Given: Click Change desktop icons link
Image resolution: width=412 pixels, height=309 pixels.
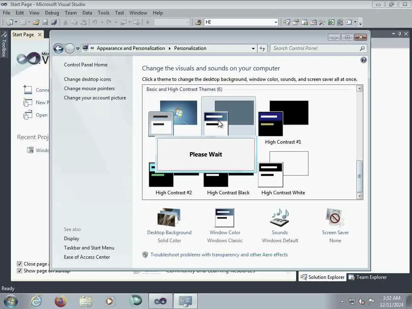Looking at the screenshot, I should pyautogui.click(x=87, y=79).
